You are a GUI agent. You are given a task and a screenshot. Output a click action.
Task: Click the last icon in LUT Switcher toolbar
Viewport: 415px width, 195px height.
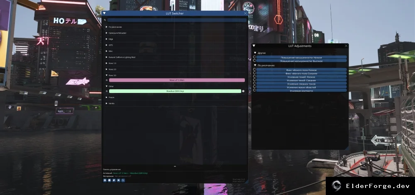(123, 180)
